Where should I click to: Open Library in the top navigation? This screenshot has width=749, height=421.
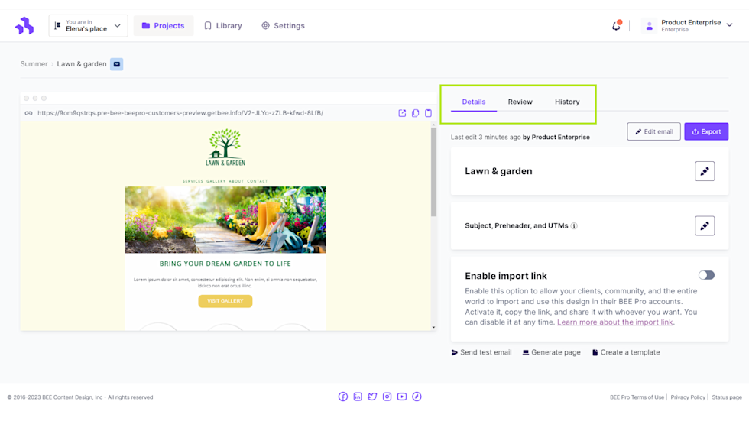[222, 26]
